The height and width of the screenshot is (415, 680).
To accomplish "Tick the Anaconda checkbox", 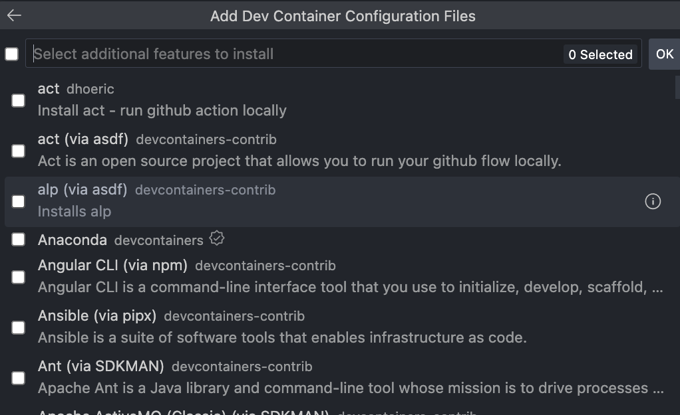I will click(x=19, y=240).
